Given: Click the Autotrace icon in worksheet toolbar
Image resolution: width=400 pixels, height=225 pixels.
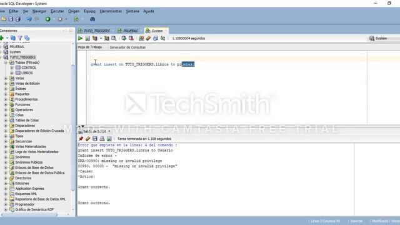Looking at the screenshot, I should pyautogui.click(x=107, y=38).
